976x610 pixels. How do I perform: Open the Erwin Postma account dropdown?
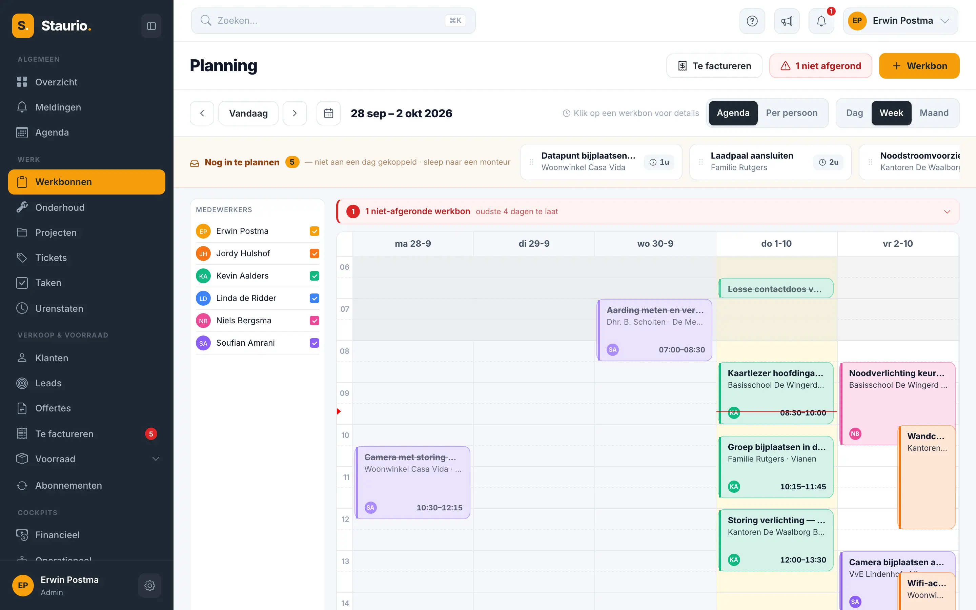(x=900, y=21)
